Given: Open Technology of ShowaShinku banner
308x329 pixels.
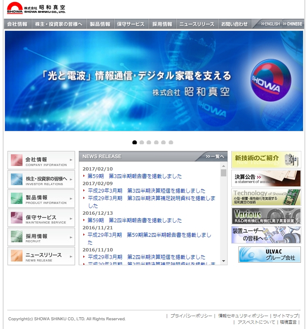Looking at the screenshot, I should (x=266, y=197).
